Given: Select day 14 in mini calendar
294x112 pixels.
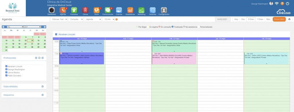Looking at the screenshot, I should pyautogui.click(x=30, y=41).
